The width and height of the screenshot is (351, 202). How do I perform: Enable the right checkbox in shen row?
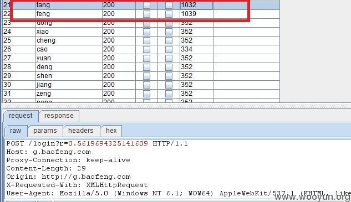tap(169, 76)
